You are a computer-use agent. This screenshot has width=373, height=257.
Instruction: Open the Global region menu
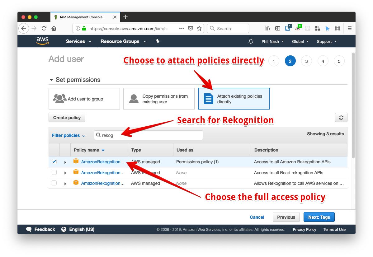click(x=300, y=41)
